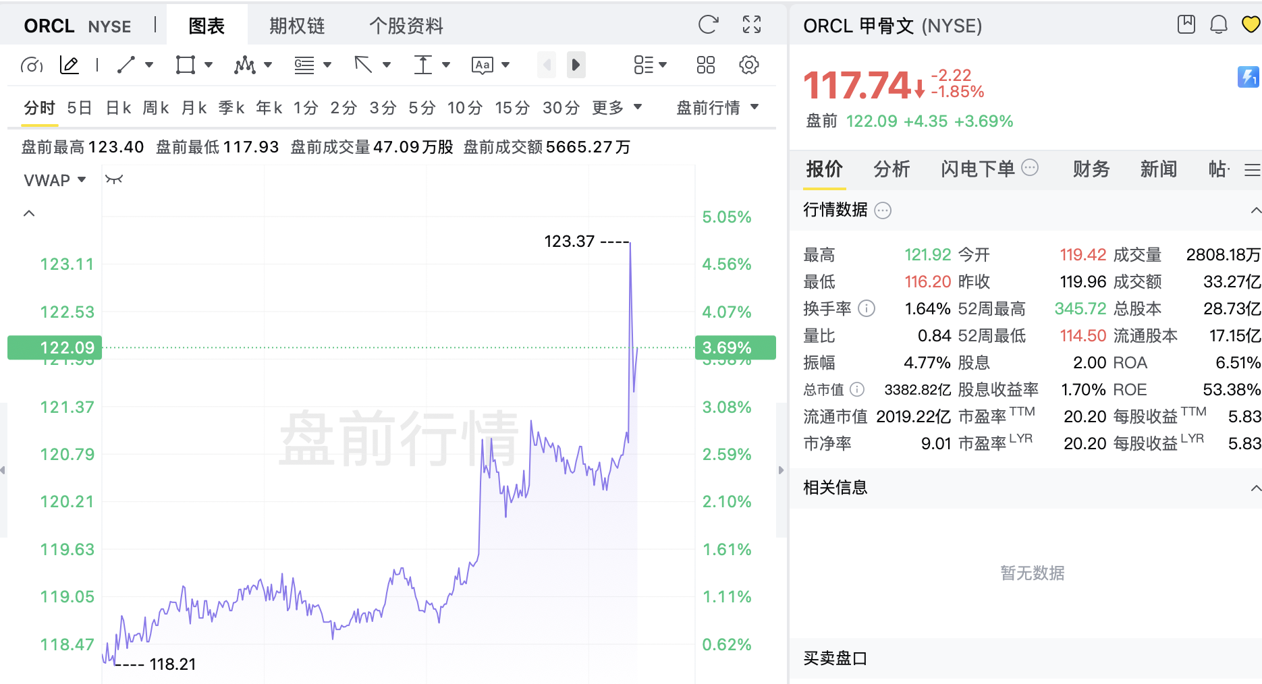Open the levels line tool dropdown arrow
The image size is (1262, 684).
[327, 65]
